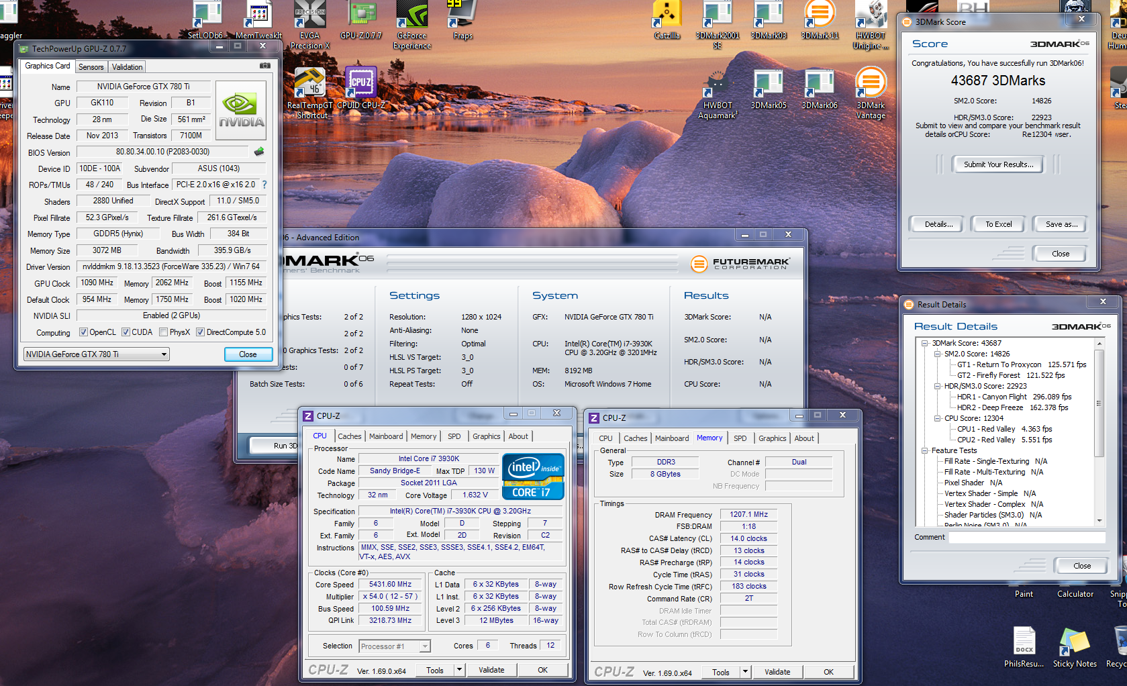
Task: Open the RealTempGT shortcut icon
Action: pos(309,93)
